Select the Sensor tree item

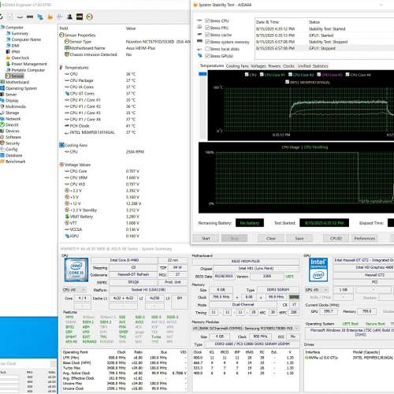coord(17,76)
